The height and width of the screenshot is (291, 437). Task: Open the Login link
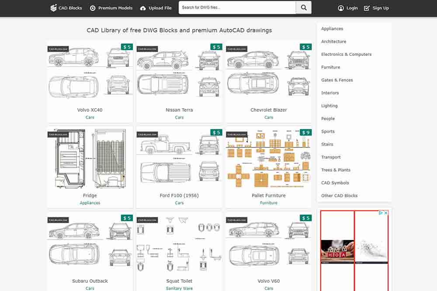tap(348, 8)
